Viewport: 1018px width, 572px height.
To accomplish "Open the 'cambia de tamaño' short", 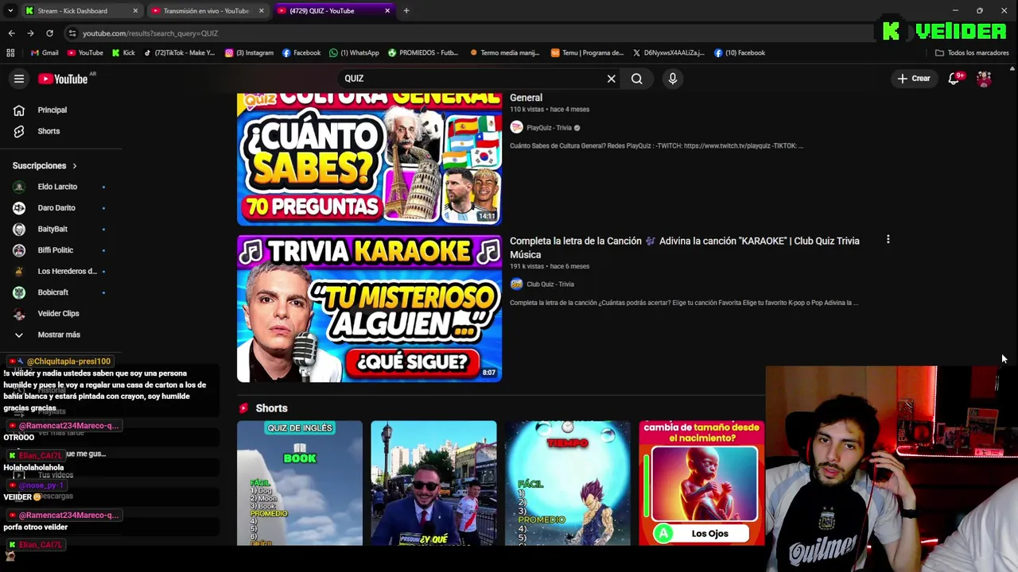I will pyautogui.click(x=701, y=483).
